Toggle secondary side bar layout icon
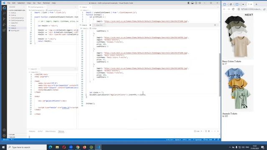The width and height of the screenshot is (267, 150). pyautogui.click(x=196, y=3)
